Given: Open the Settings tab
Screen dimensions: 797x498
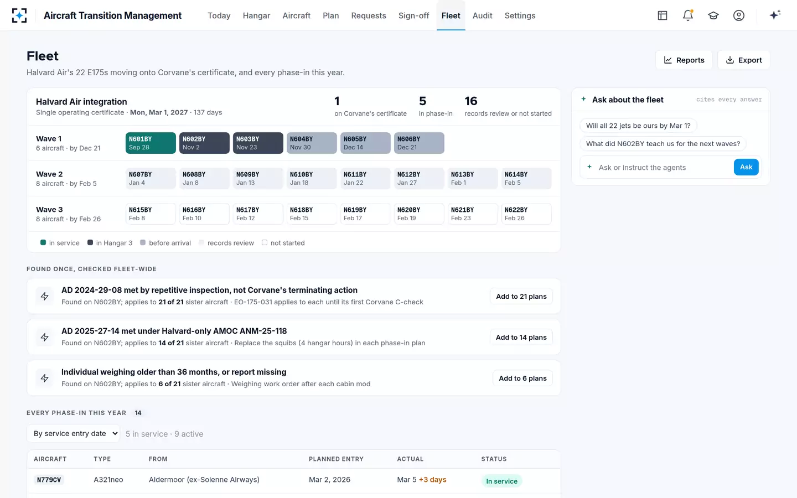Looking at the screenshot, I should (520, 15).
